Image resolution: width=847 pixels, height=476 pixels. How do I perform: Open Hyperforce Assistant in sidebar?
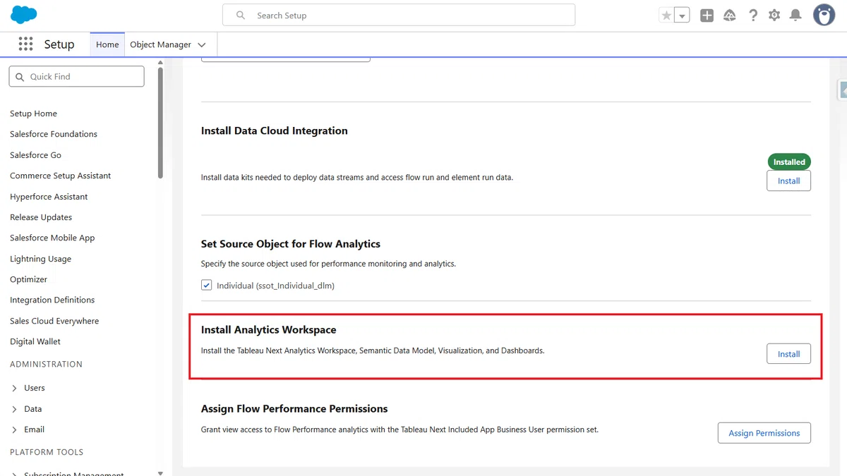(49, 197)
